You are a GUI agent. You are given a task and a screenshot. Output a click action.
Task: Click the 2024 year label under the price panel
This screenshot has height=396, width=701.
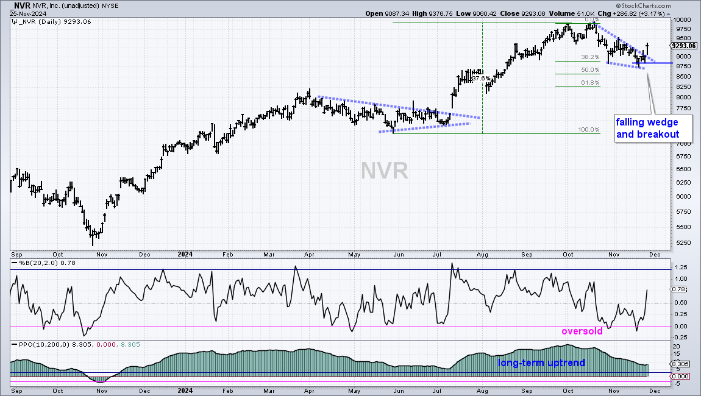185,254
